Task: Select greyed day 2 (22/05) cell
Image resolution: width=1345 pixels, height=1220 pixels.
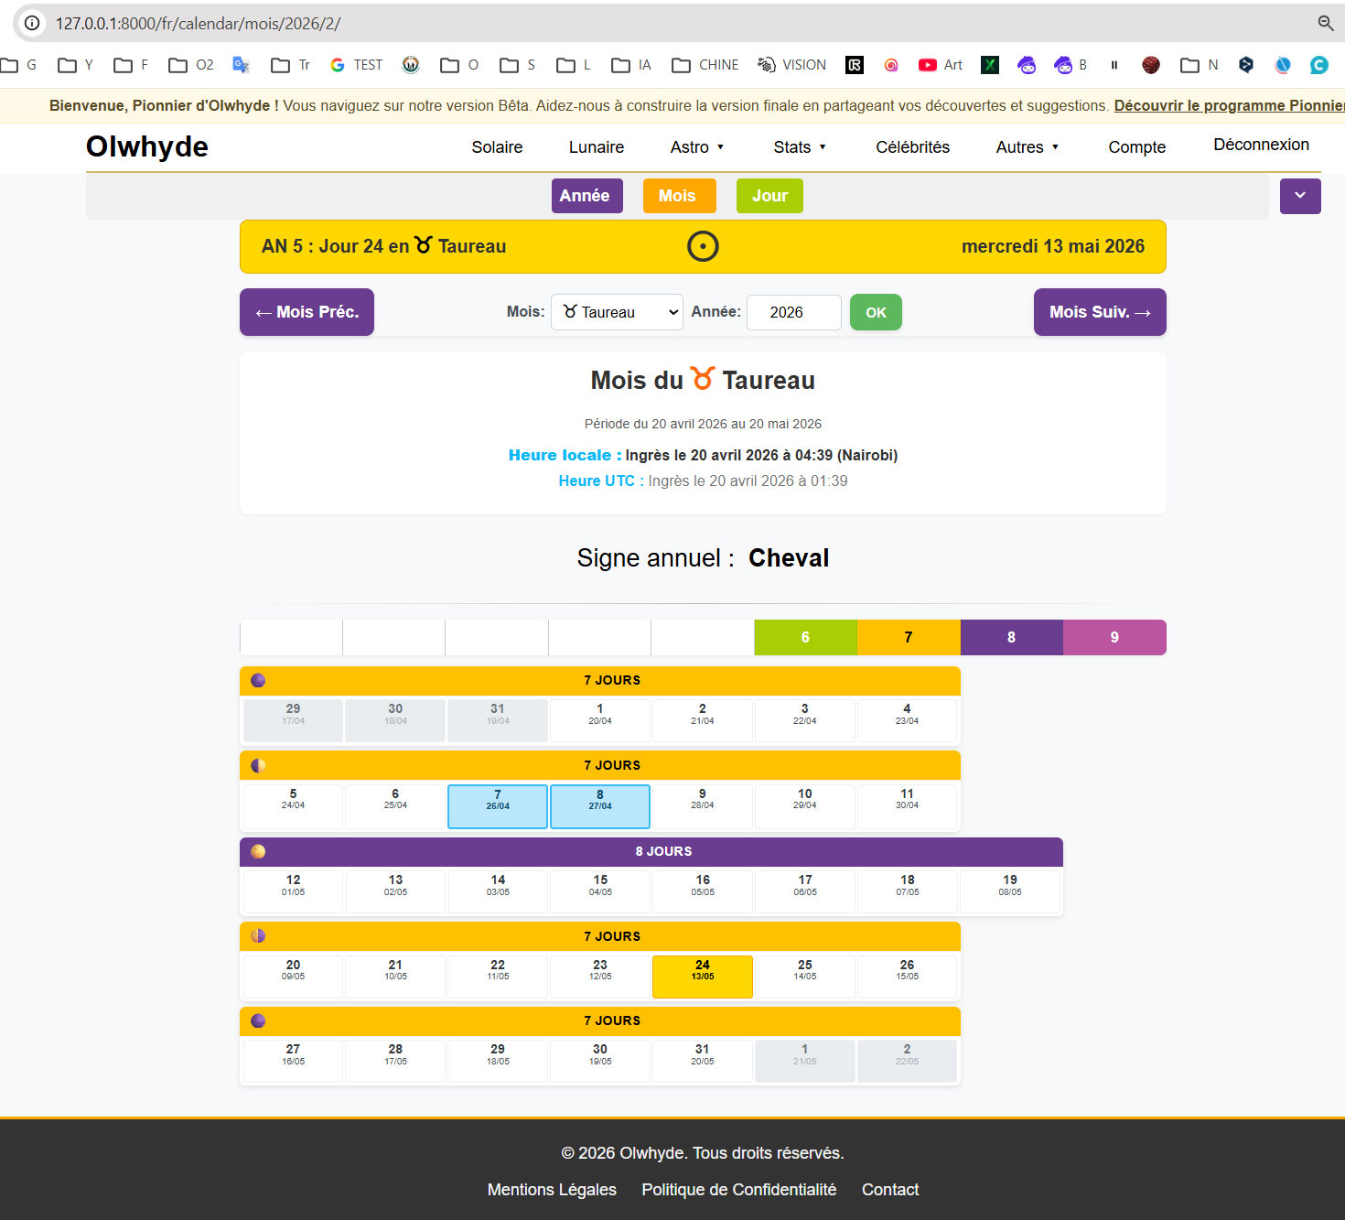Action: [x=907, y=1061]
